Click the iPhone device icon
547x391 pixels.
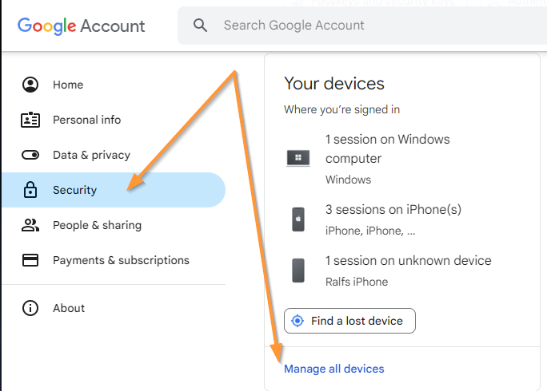coord(298,219)
